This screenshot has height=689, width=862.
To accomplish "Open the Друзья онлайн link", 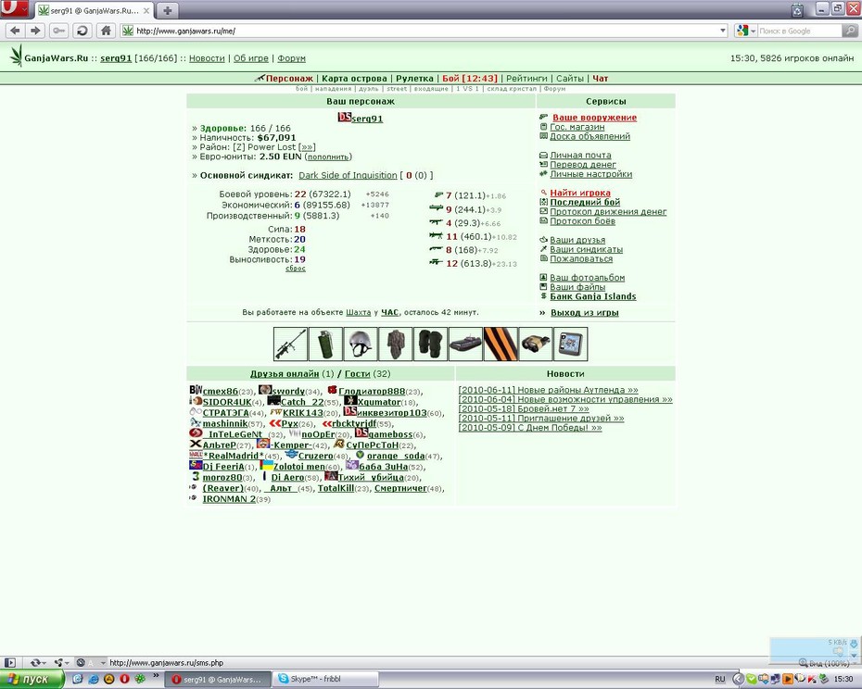I will [285, 373].
